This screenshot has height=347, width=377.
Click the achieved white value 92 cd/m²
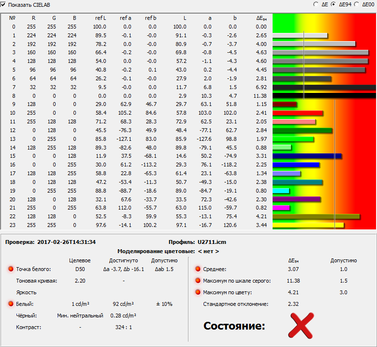click(123, 304)
